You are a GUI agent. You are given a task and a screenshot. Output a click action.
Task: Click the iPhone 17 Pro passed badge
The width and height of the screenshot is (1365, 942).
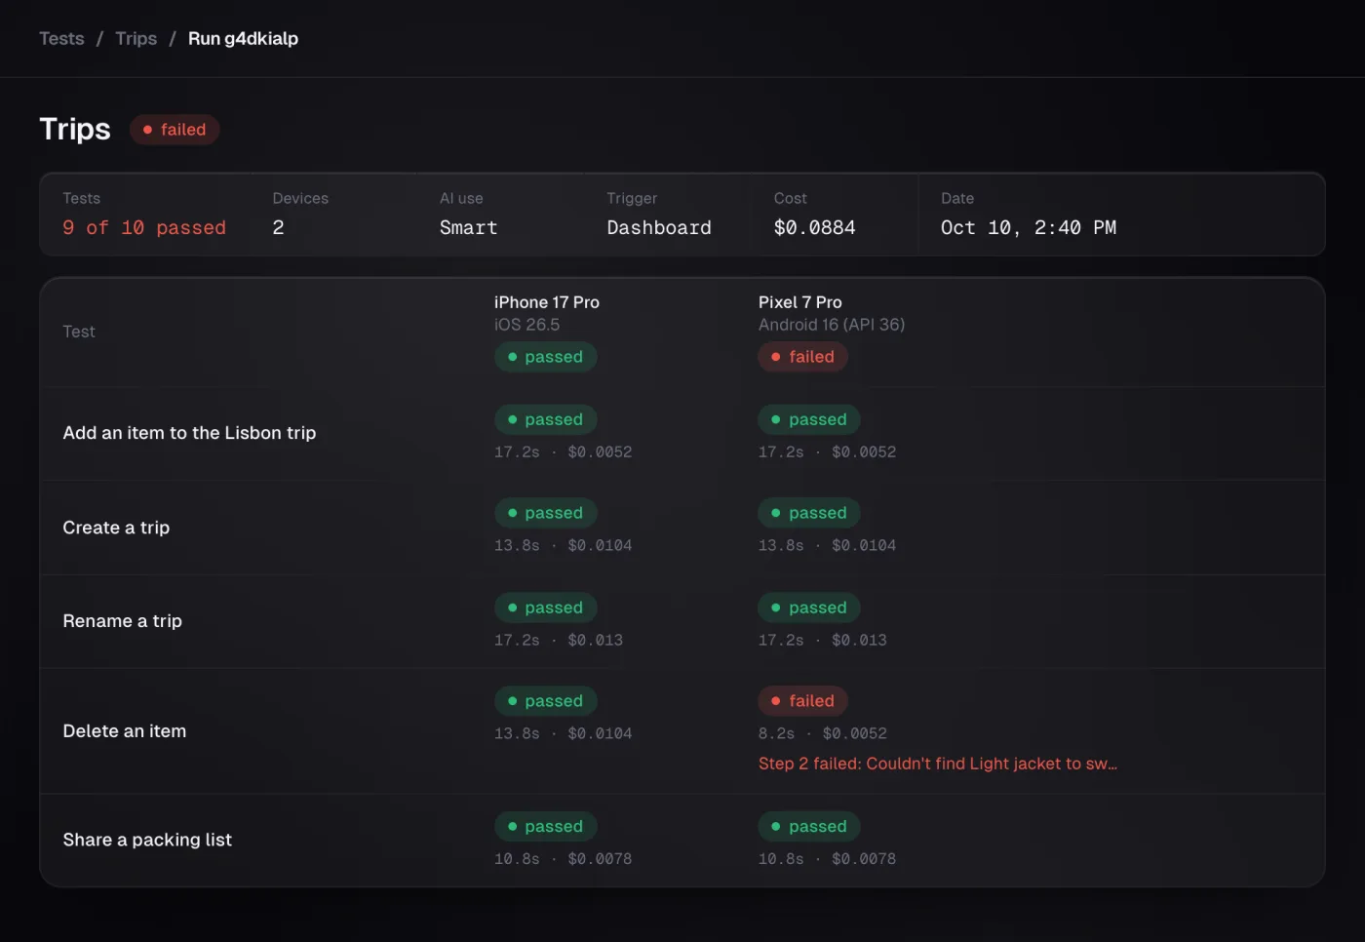546,357
